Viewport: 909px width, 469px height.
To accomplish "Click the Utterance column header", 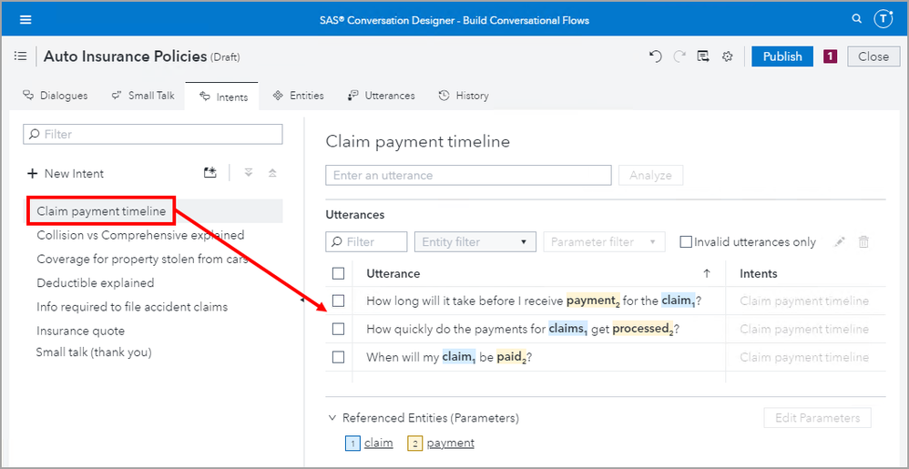I will tap(393, 273).
